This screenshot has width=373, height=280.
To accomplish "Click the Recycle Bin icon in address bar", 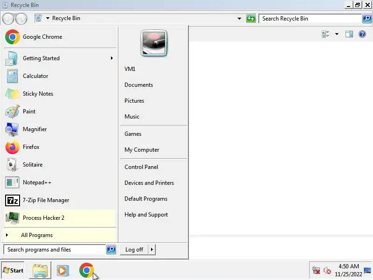I will tap(38, 18).
